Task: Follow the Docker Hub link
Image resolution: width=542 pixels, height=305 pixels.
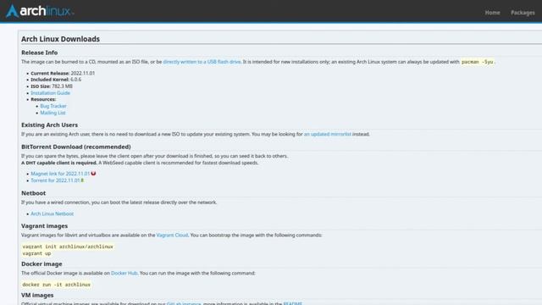Action: point(124,273)
